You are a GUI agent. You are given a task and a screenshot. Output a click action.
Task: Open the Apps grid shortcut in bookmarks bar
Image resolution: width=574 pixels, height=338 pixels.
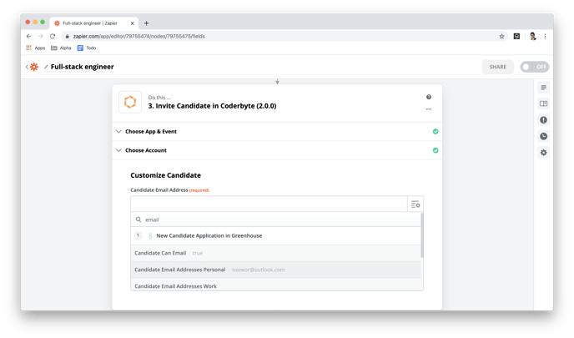coord(35,48)
